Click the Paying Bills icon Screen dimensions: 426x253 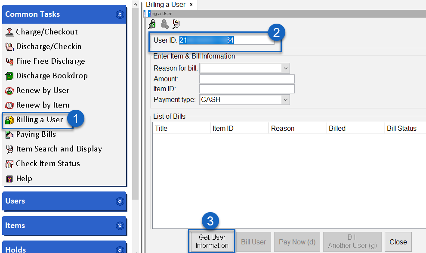coord(9,135)
